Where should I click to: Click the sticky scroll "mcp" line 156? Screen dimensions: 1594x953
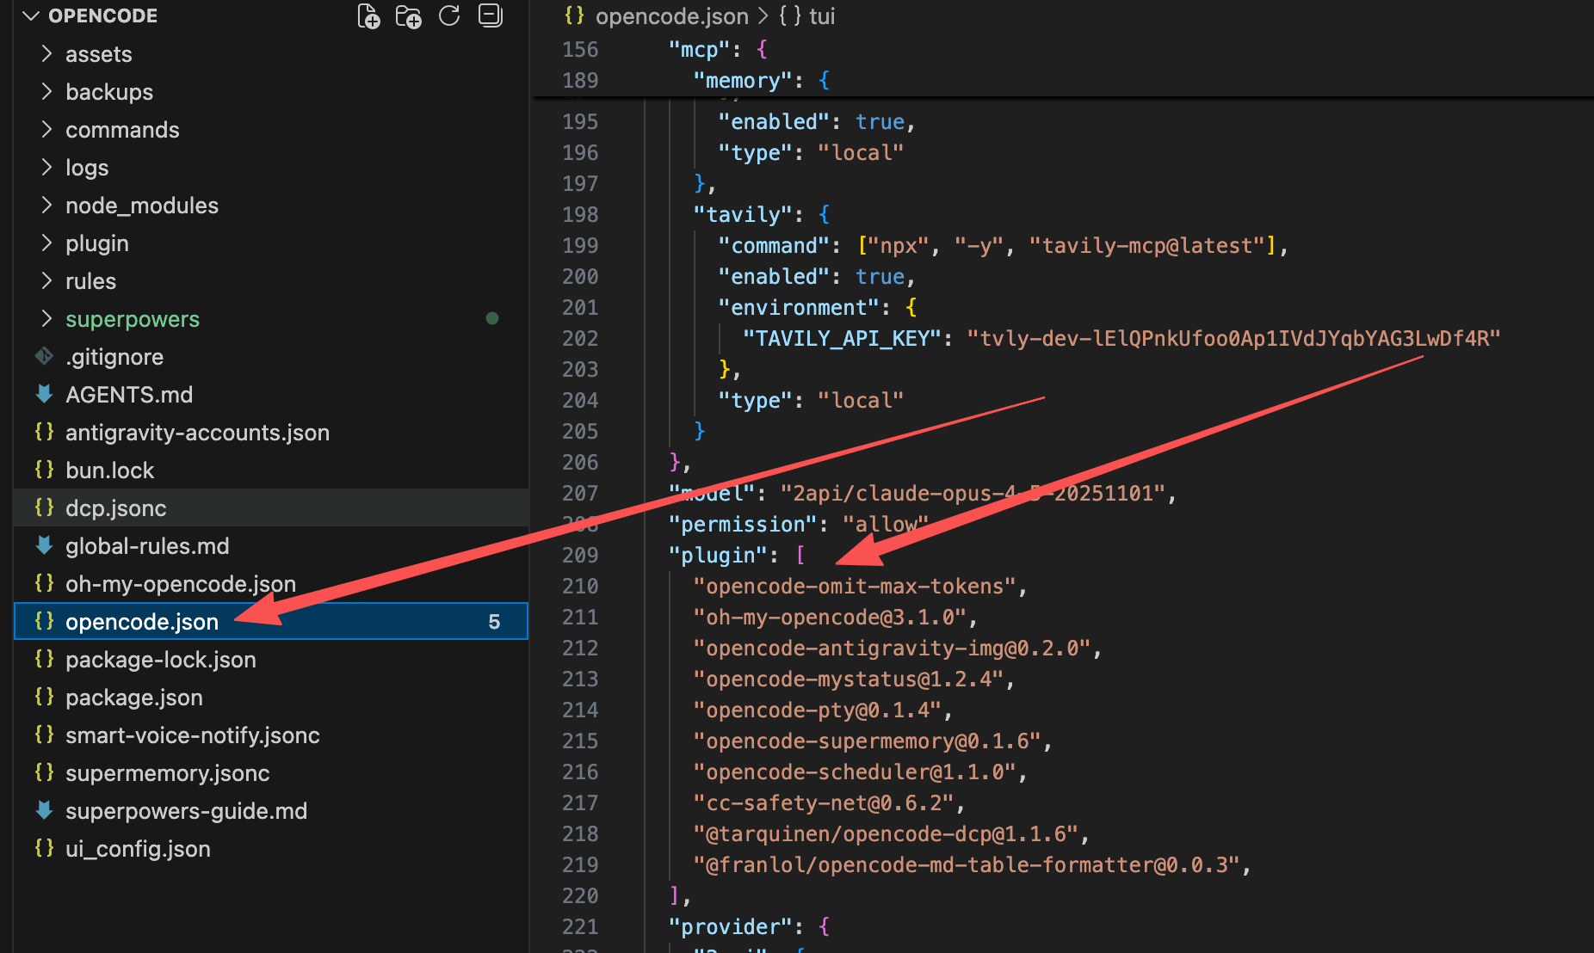(1063, 50)
